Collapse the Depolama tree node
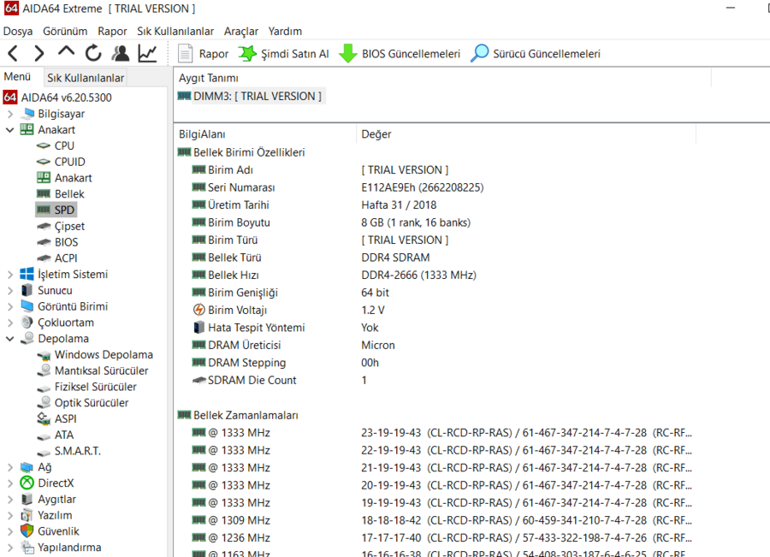770x557 pixels. pyautogui.click(x=10, y=339)
